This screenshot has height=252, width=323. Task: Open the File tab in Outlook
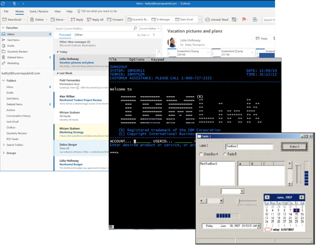(6, 11)
